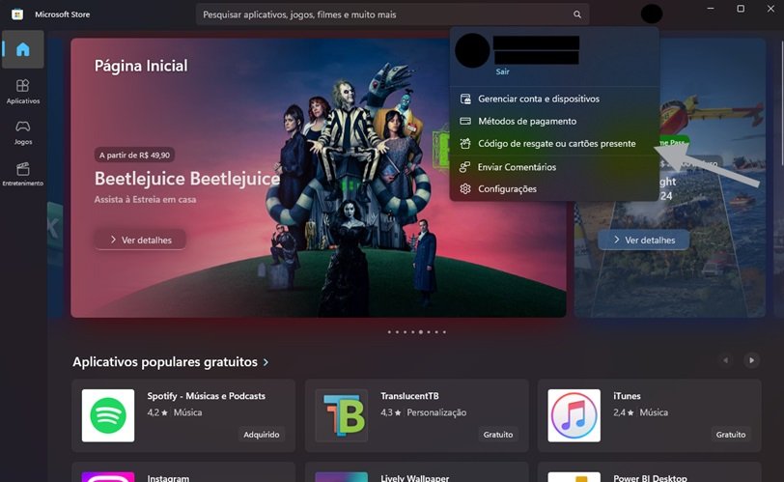Click the gift icon for Código de resgate
784x482 pixels.
coord(465,144)
